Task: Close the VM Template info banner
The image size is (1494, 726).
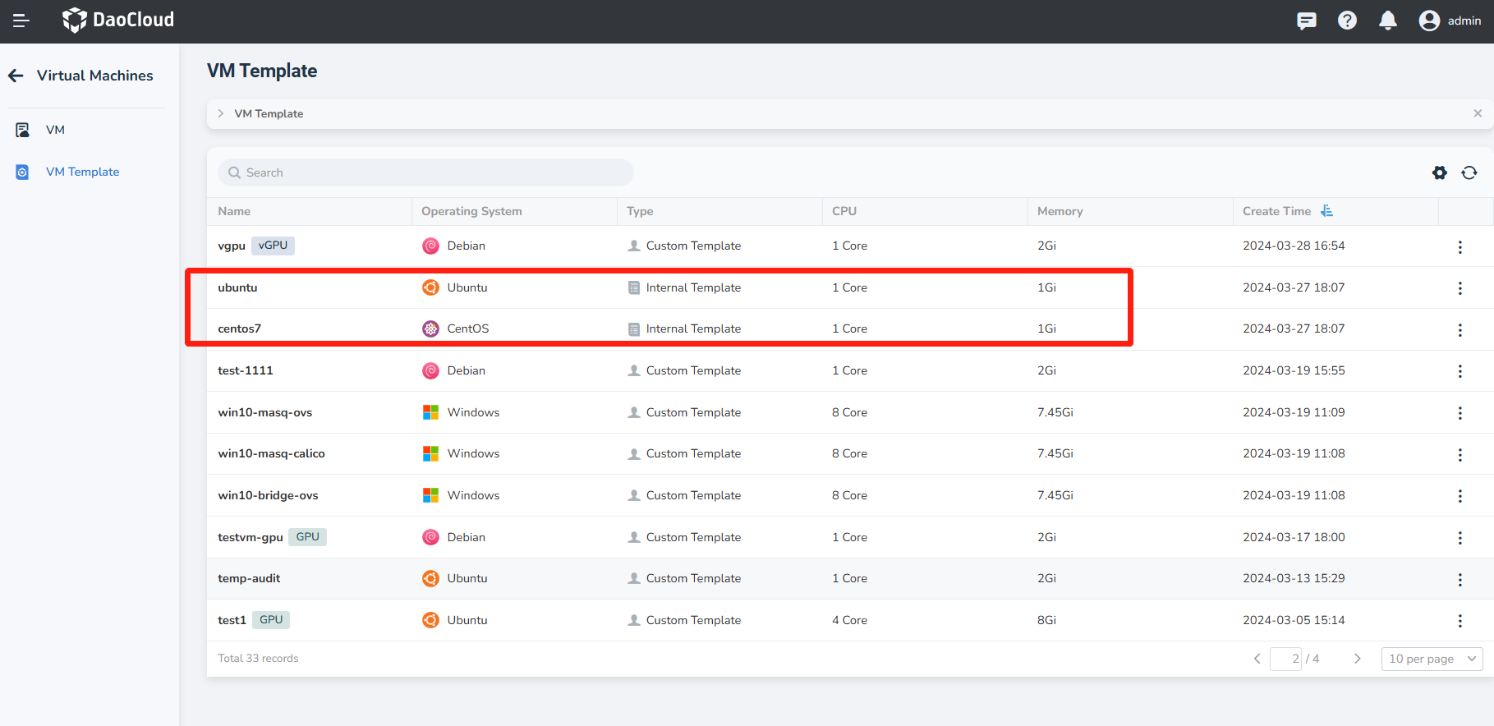Action: [x=1477, y=113]
